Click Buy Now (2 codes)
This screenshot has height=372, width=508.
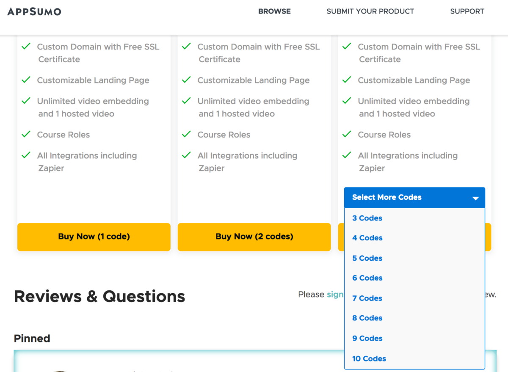pyautogui.click(x=254, y=237)
